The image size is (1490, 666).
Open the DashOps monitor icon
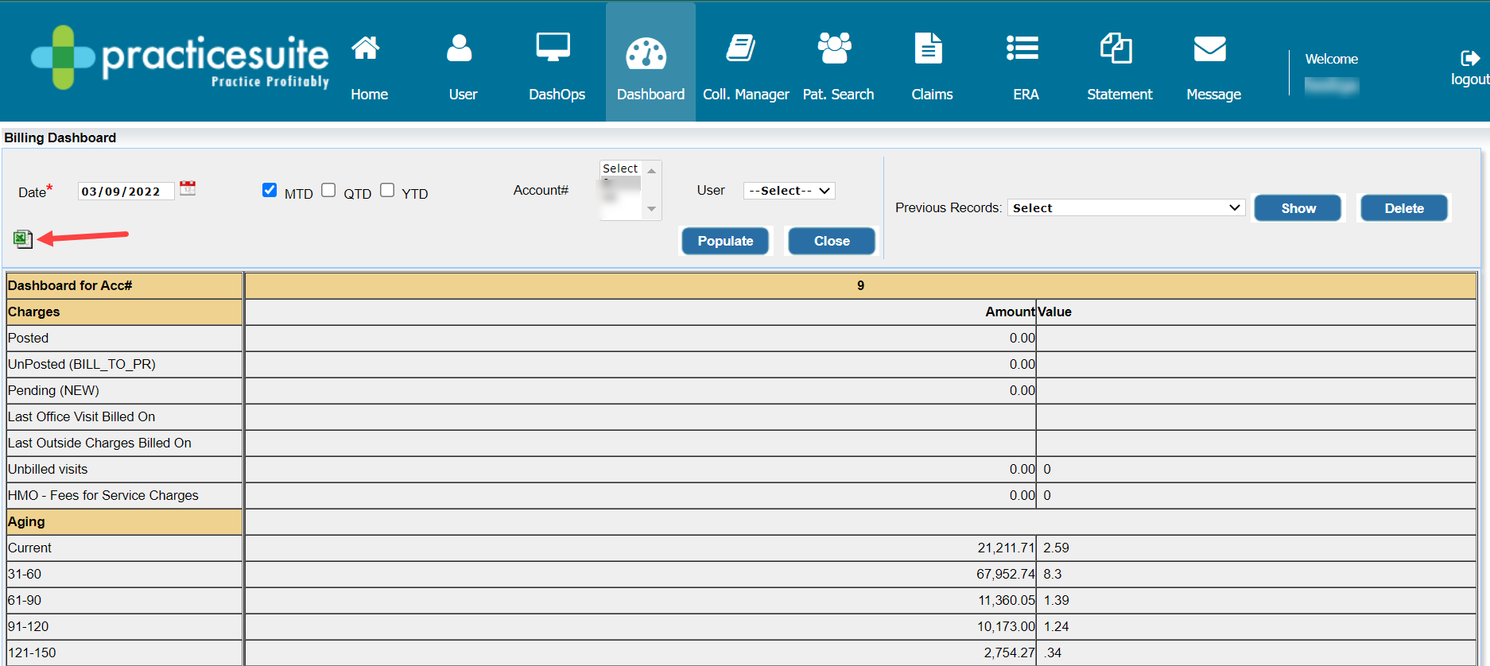[x=553, y=48]
